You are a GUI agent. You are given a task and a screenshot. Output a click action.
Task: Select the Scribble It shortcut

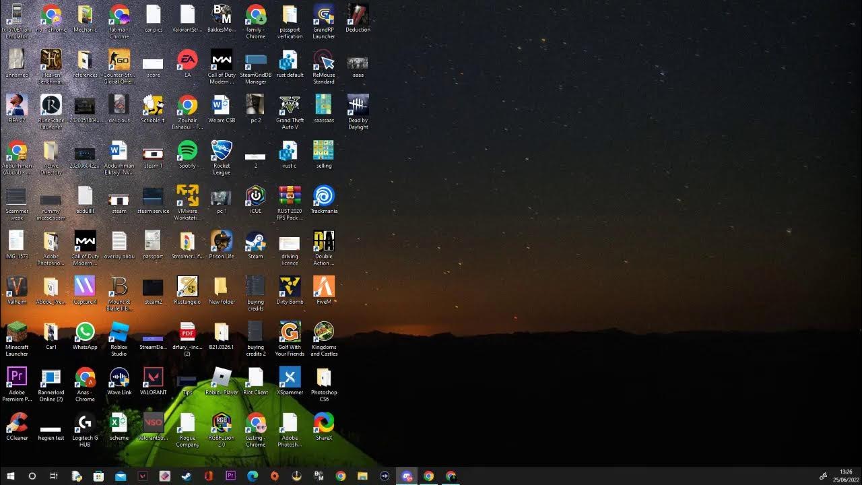pyautogui.click(x=153, y=109)
